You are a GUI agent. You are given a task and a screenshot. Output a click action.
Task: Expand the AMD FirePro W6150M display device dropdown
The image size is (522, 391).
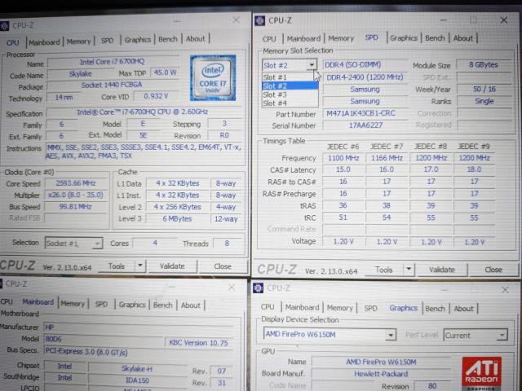391,335
